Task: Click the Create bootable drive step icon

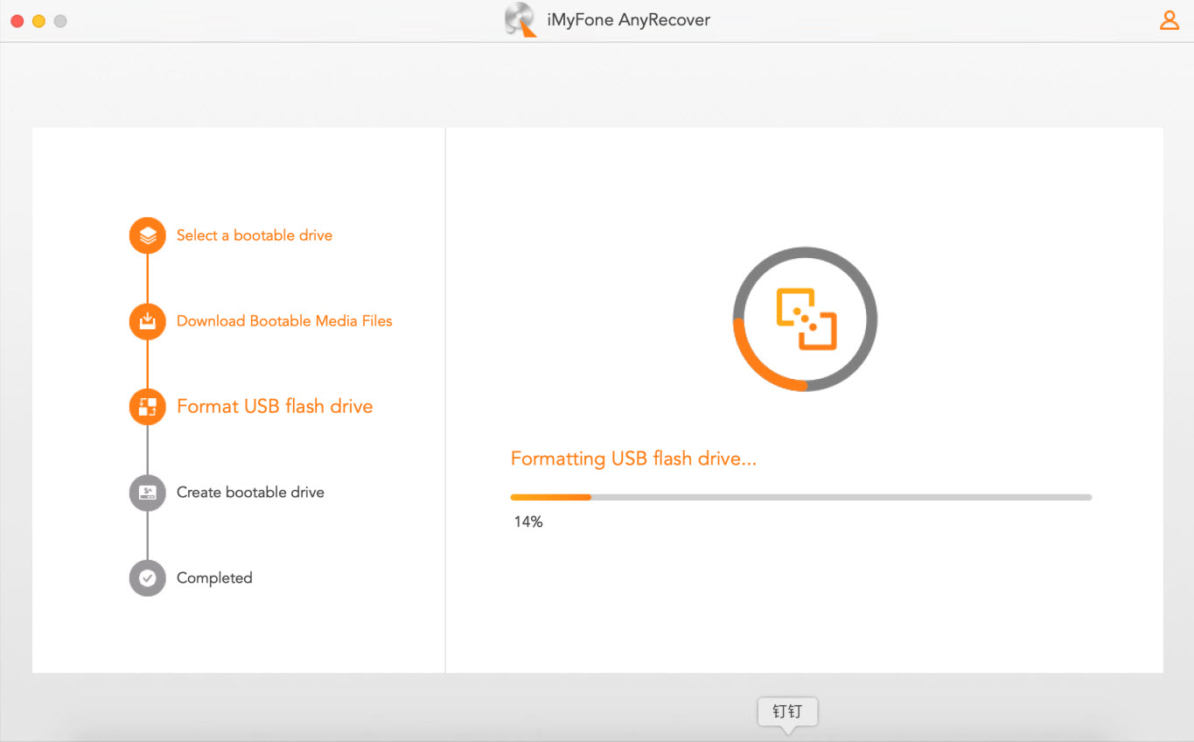Action: (147, 493)
